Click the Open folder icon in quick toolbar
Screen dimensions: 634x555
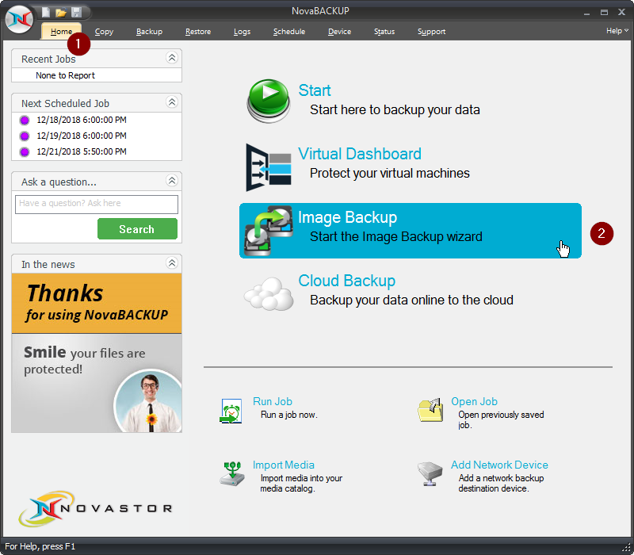pyautogui.click(x=61, y=12)
